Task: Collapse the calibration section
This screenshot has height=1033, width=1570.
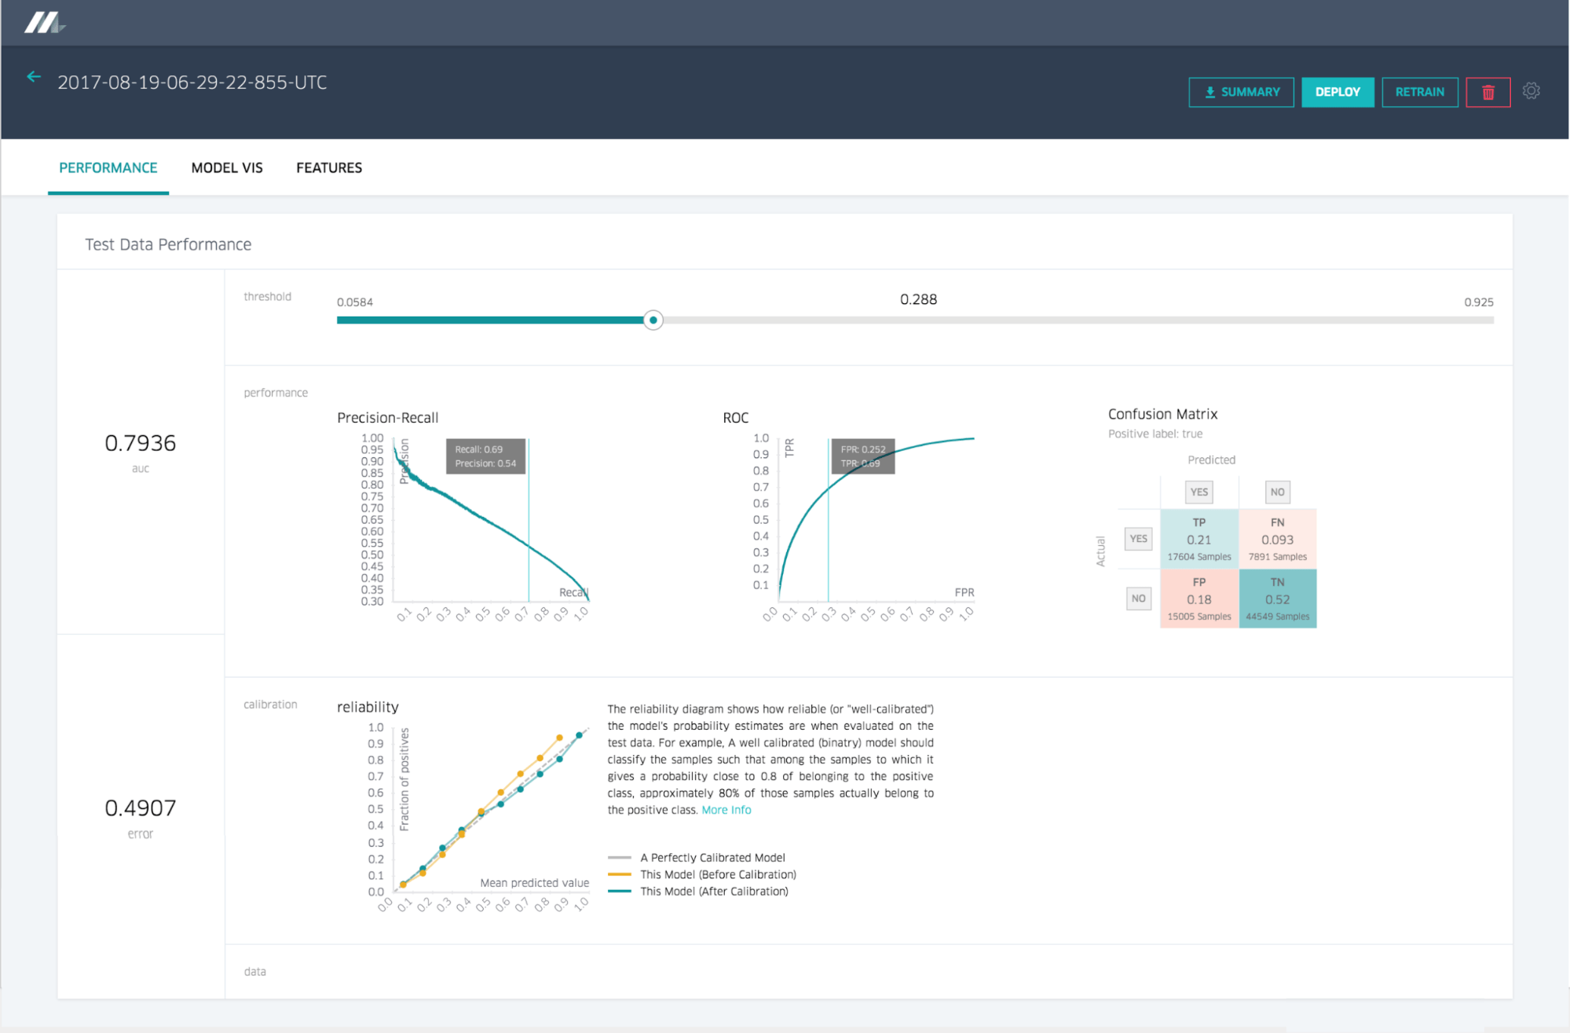Action: (270, 704)
